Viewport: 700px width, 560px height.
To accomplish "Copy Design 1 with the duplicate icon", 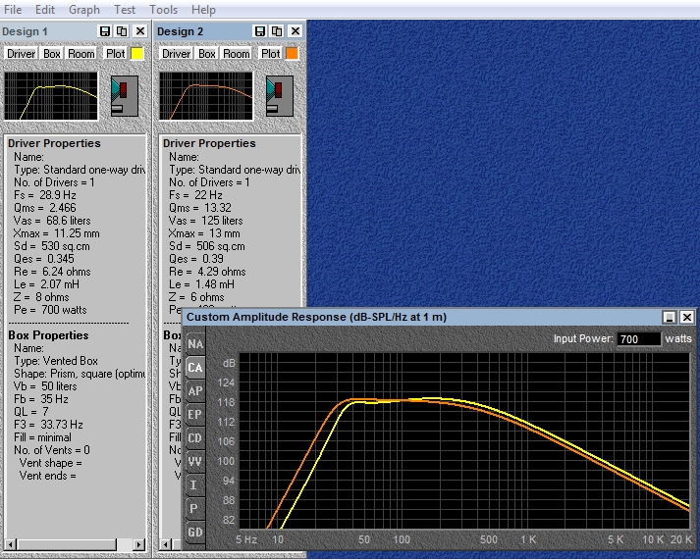I will (x=122, y=31).
